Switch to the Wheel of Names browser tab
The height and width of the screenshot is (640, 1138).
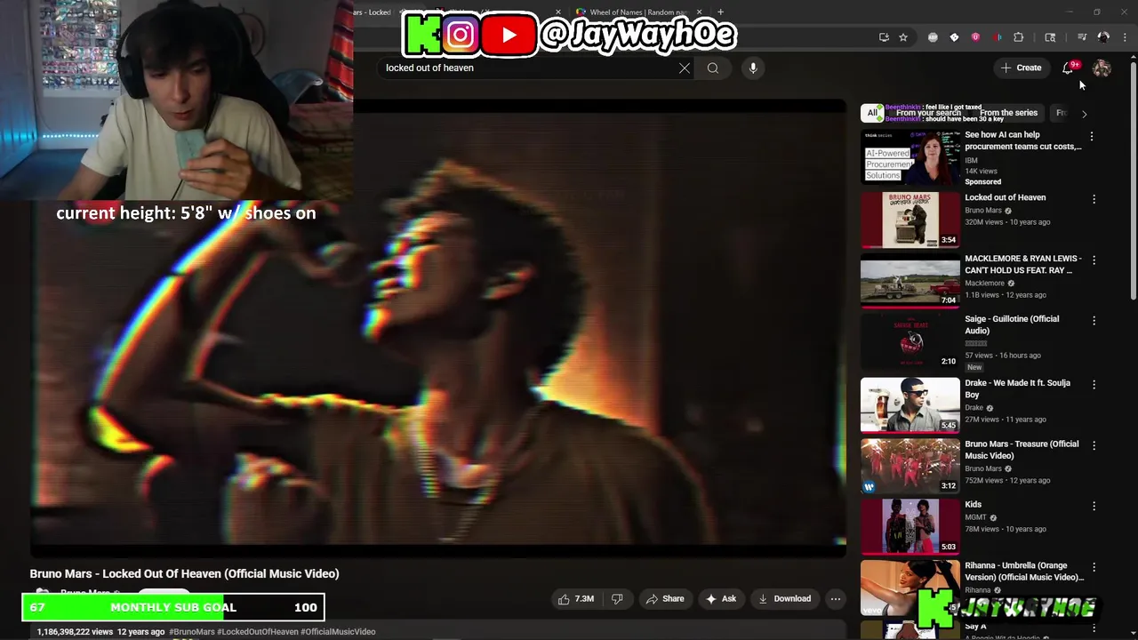click(637, 12)
